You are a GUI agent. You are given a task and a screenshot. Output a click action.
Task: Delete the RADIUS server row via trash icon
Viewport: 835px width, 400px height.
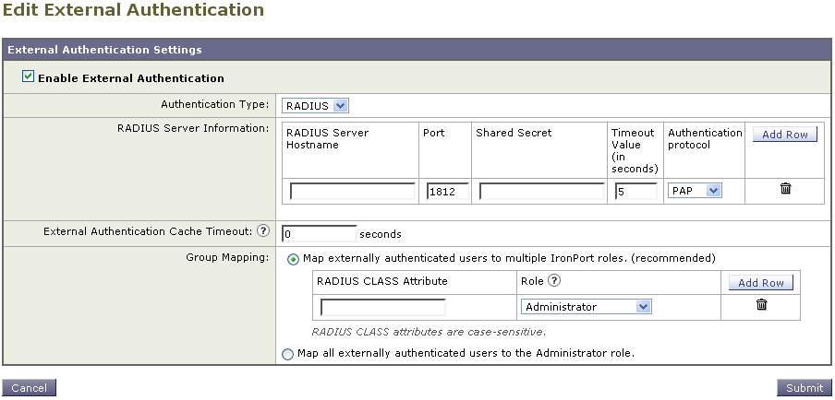click(785, 189)
